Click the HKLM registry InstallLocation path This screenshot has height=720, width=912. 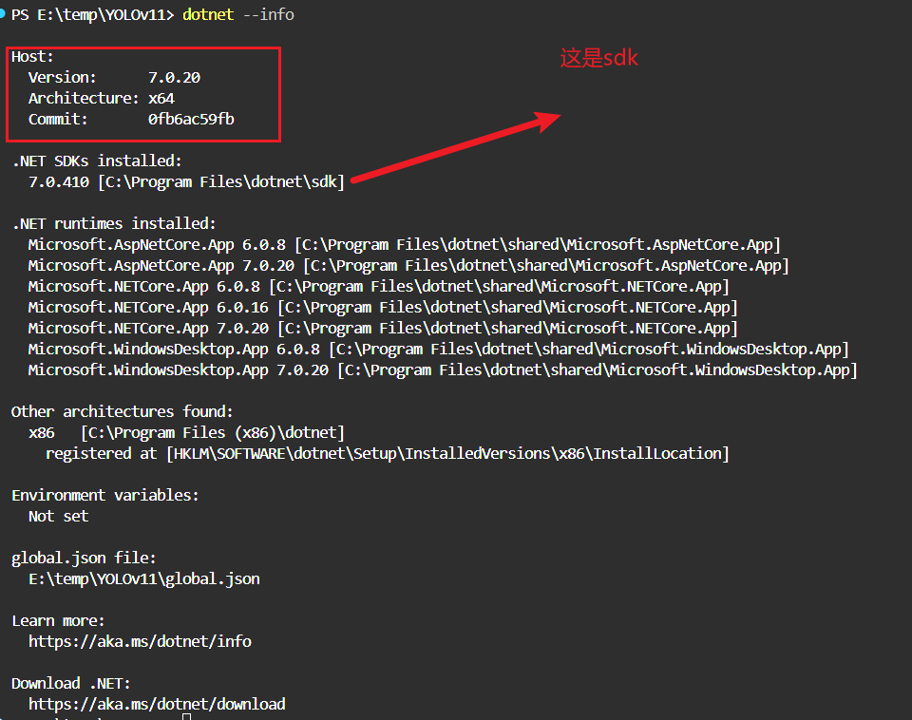tap(446, 454)
